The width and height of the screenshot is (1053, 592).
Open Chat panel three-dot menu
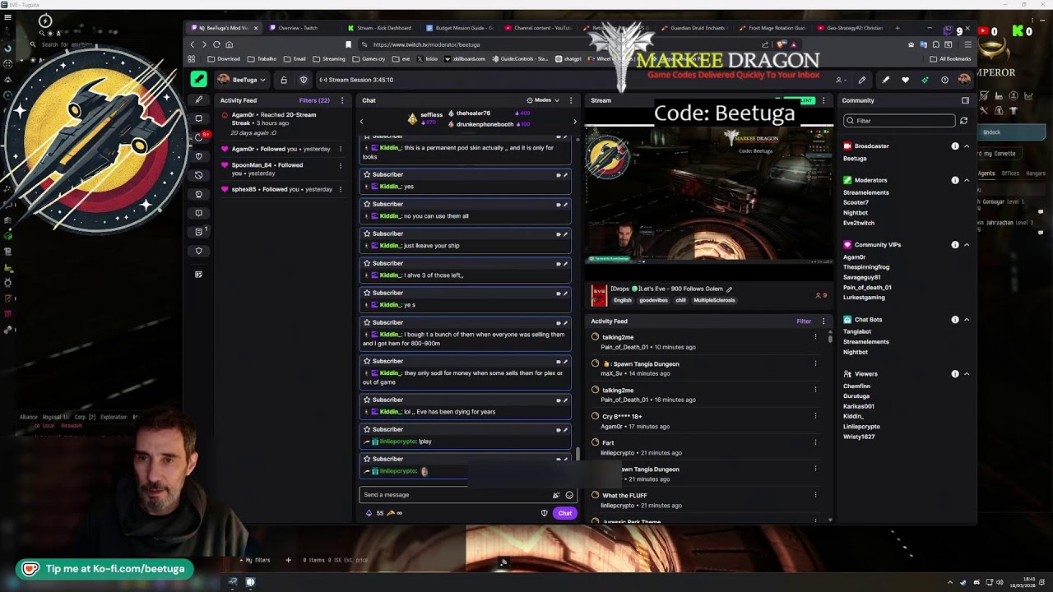(571, 100)
